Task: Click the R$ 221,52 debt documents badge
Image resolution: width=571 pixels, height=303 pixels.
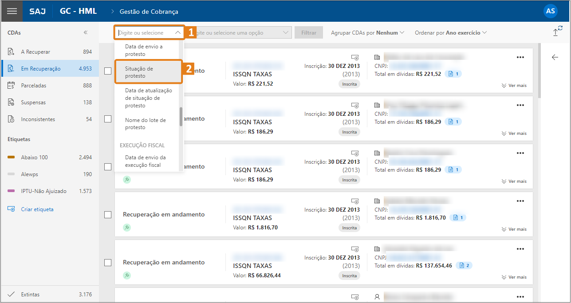Action: coord(453,74)
